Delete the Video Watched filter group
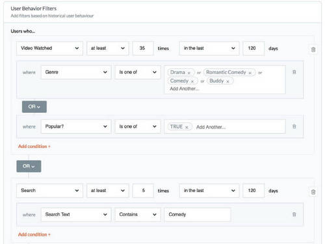The height and width of the screenshot is (244, 325). point(313,49)
